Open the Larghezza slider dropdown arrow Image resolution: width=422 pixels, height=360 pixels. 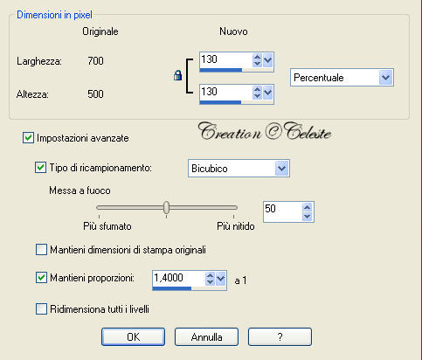[x=267, y=60]
